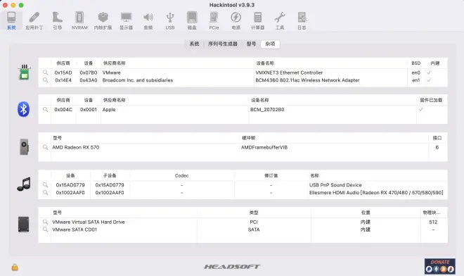This screenshot has height=276, width=464.
Task: Switch to the 型号 tab
Action: pyautogui.click(x=251, y=44)
